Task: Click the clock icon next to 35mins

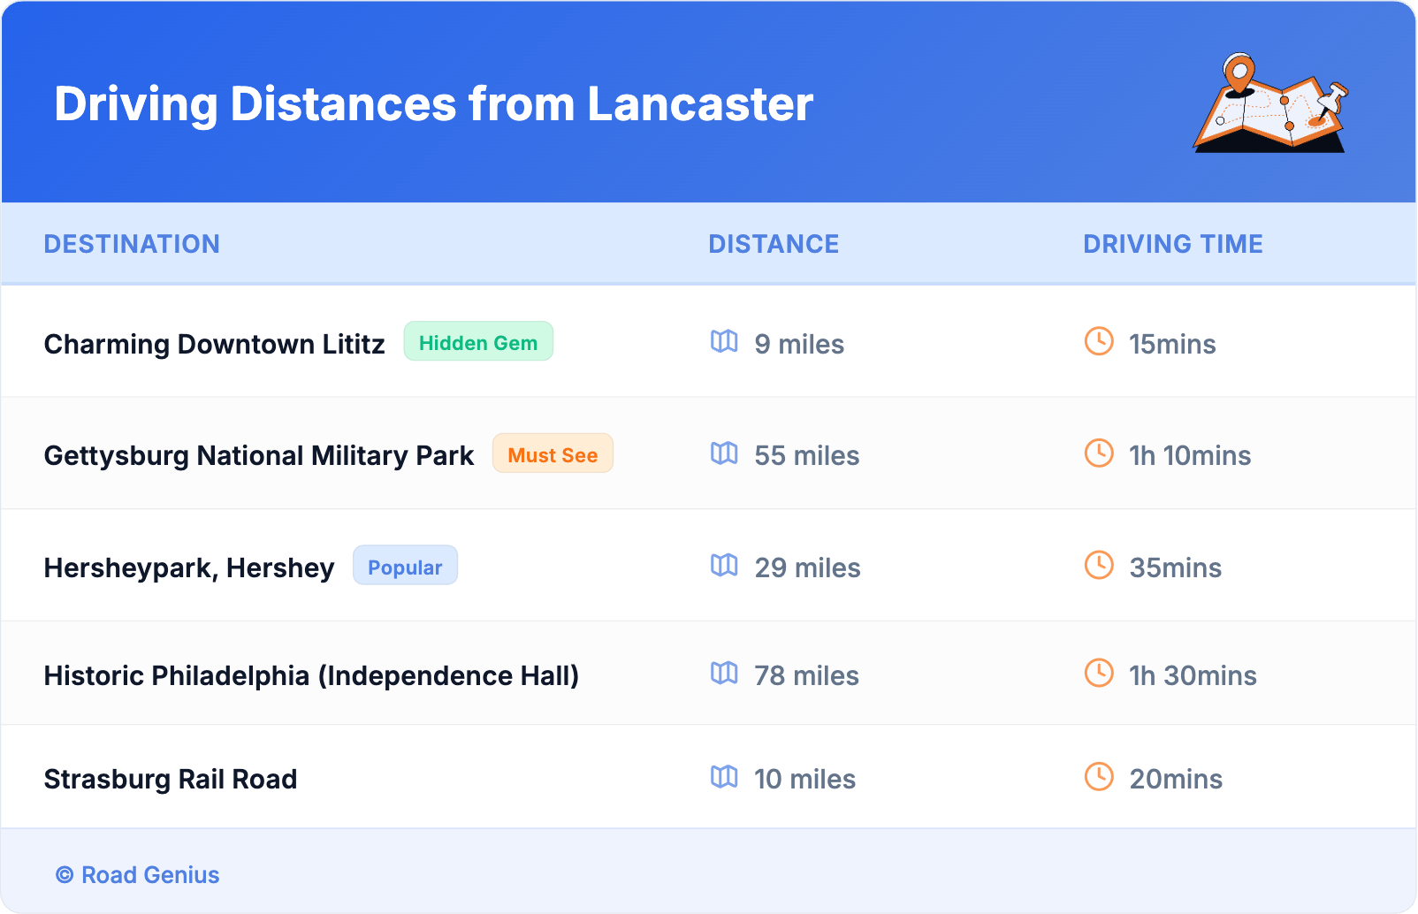Action: pyautogui.click(x=1099, y=566)
